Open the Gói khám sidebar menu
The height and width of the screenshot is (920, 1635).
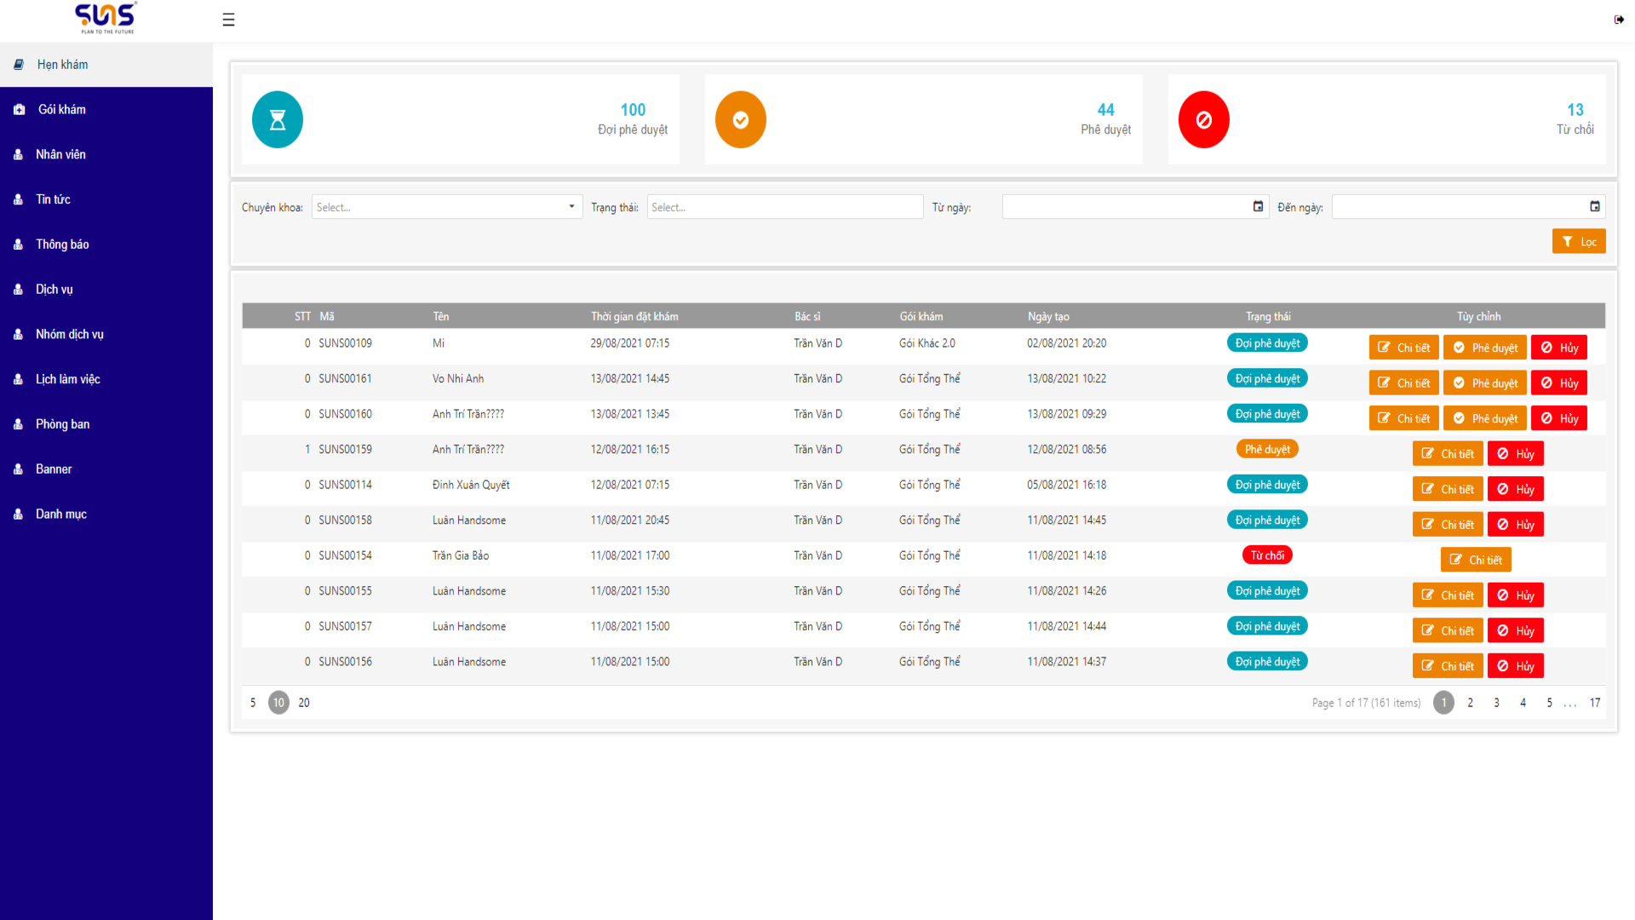click(61, 110)
